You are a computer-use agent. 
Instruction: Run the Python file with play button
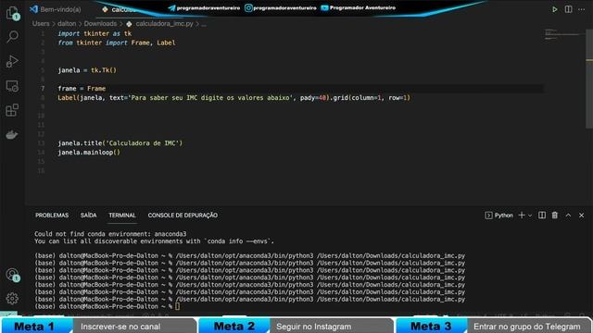554,9
